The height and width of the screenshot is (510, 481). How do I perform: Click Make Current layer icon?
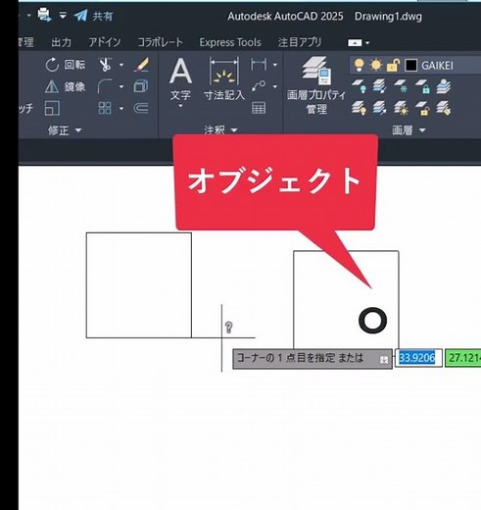(x=444, y=86)
